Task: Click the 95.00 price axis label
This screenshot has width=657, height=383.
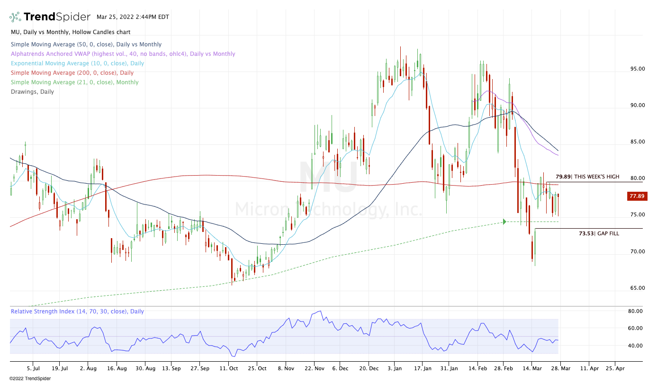Action: tap(637, 69)
